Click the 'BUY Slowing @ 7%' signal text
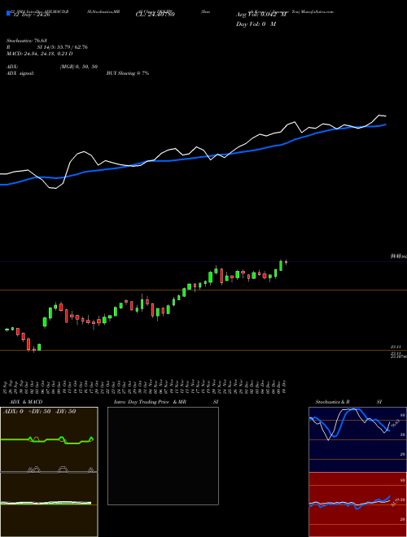Screen dimensions: 407x537 pyautogui.click(x=128, y=73)
